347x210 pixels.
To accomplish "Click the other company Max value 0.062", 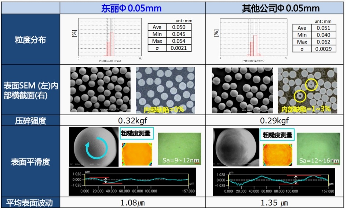I will tap(323, 42).
